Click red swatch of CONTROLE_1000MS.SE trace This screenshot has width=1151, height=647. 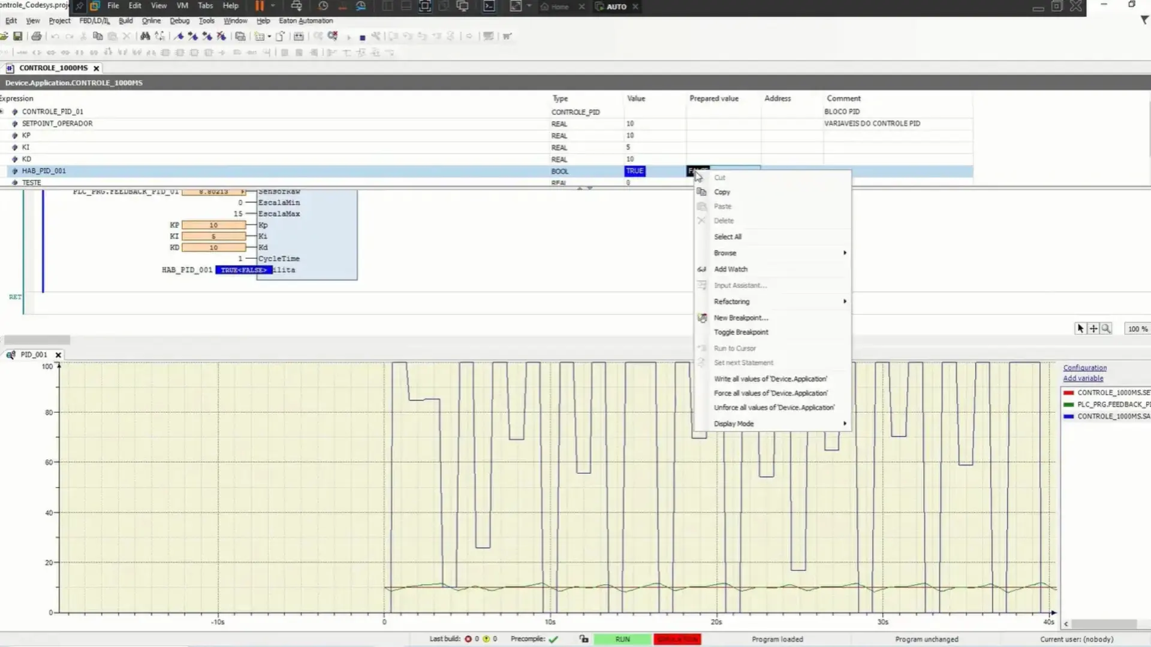(1068, 393)
